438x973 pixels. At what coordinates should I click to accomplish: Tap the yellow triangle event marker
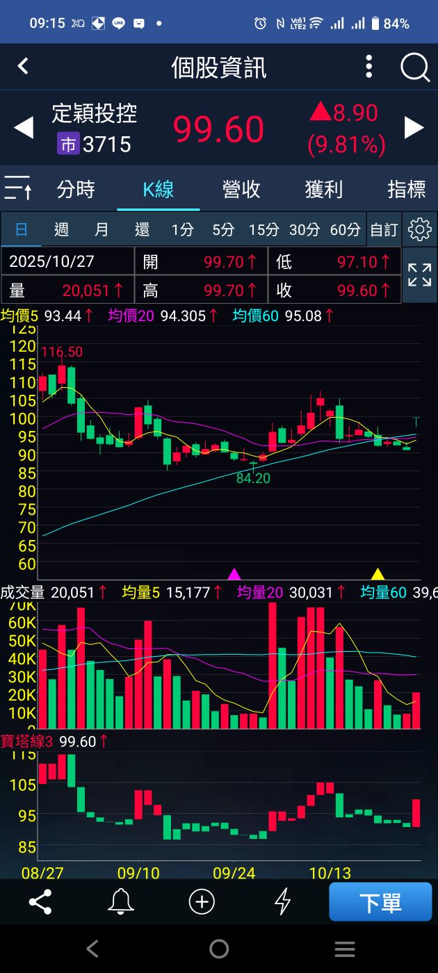coord(378,574)
